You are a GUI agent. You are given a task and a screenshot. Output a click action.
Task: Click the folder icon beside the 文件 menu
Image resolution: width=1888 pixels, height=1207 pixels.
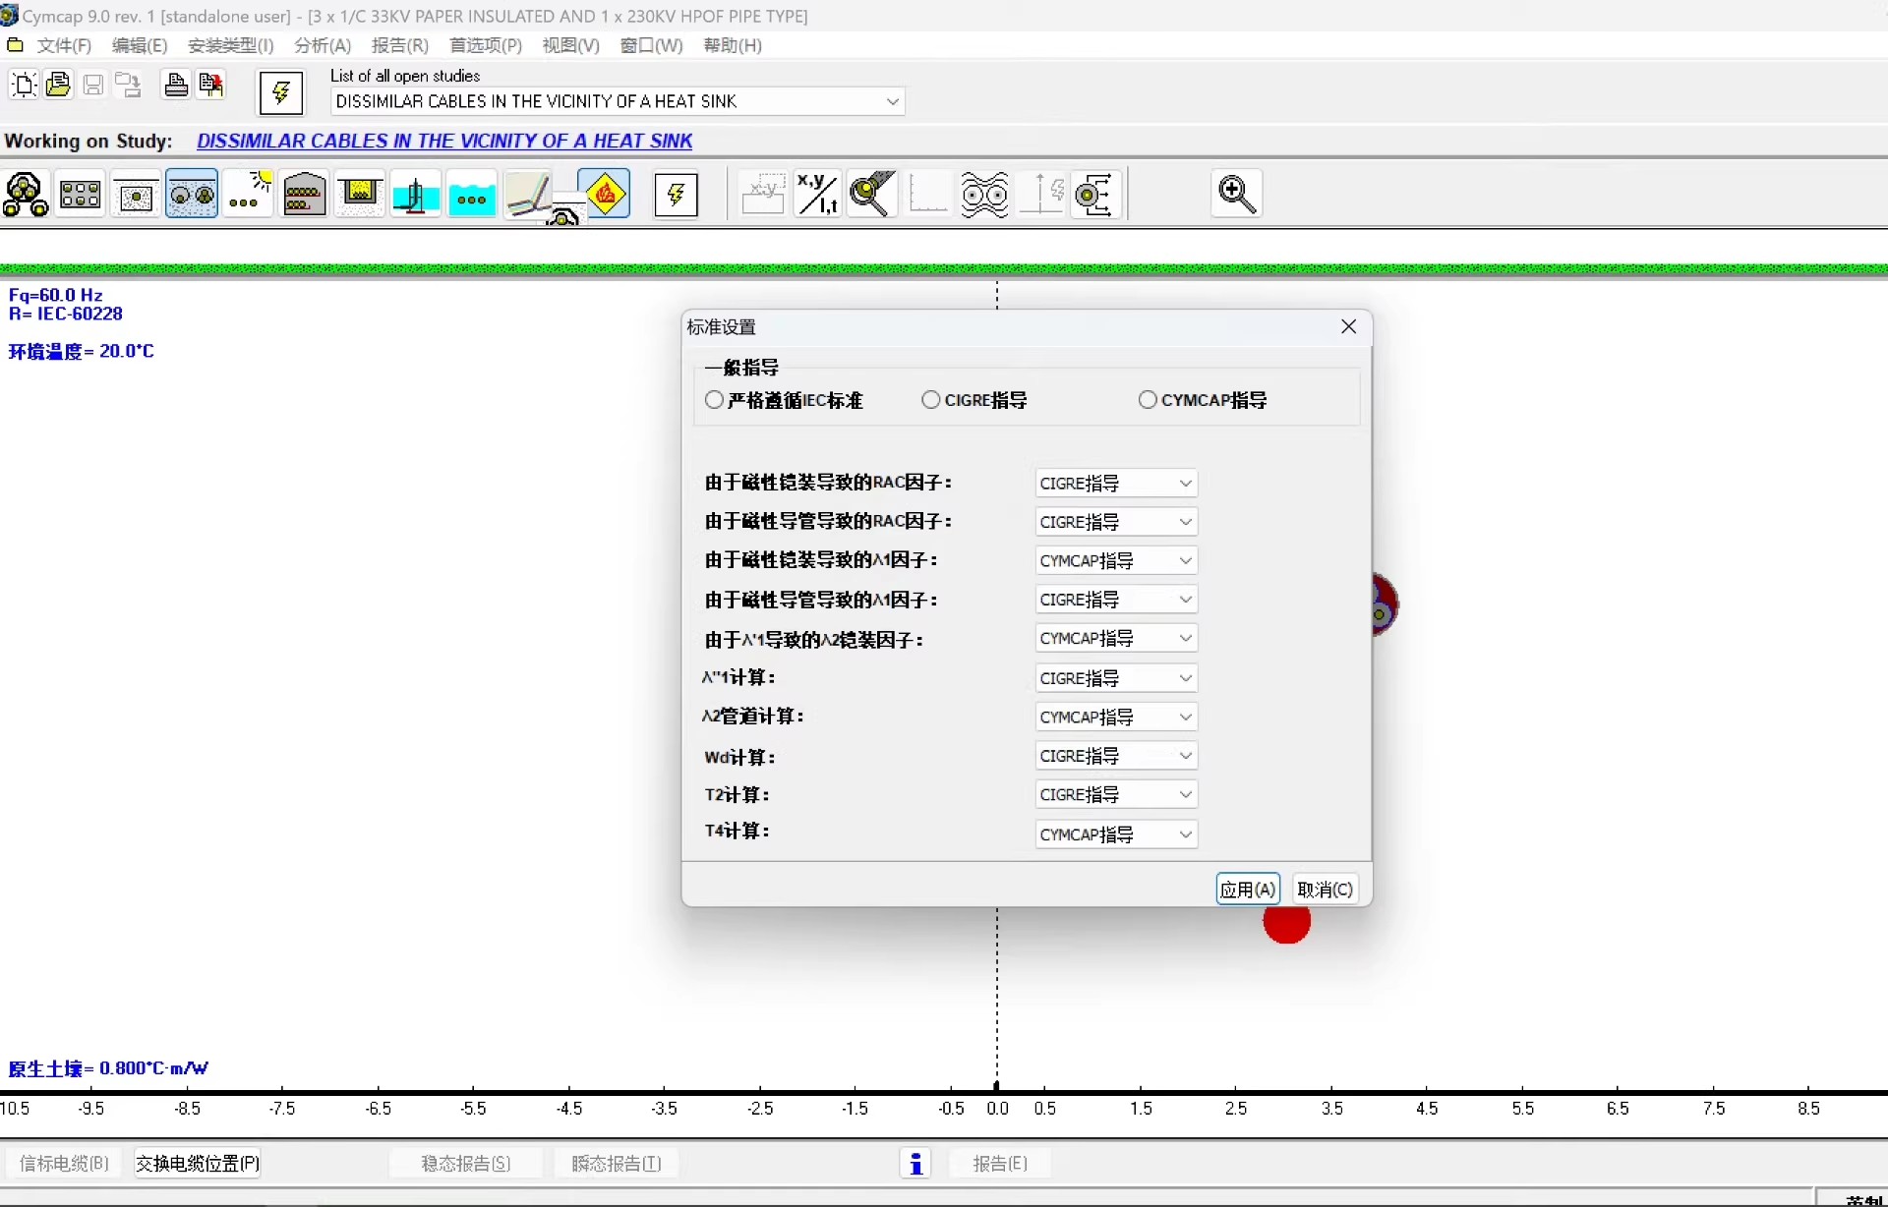point(15,45)
